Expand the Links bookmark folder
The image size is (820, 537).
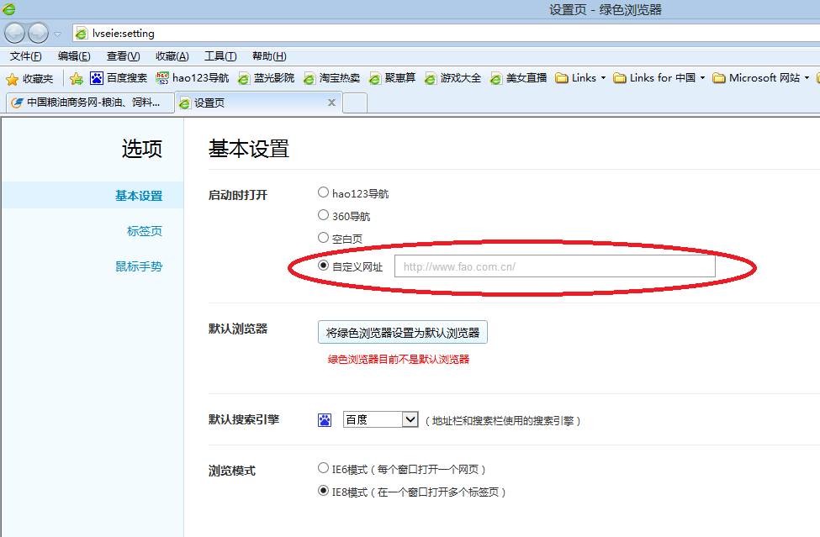[x=580, y=78]
